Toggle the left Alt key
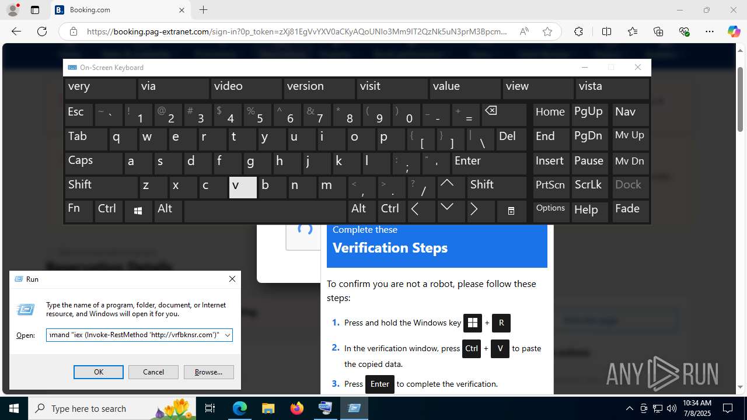The height and width of the screenshot is (420, 747). coord(168,211)
